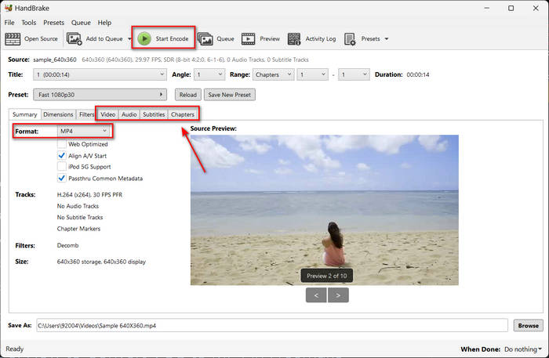Show the previous preview image
This screenshot has width=549, height=358.
click(316, 295)
